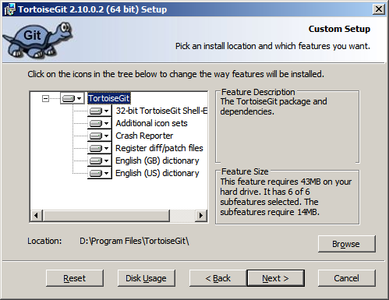Select Register diff/patch files feature
This screenshot has width=389, height=300.
click(159, 148)
